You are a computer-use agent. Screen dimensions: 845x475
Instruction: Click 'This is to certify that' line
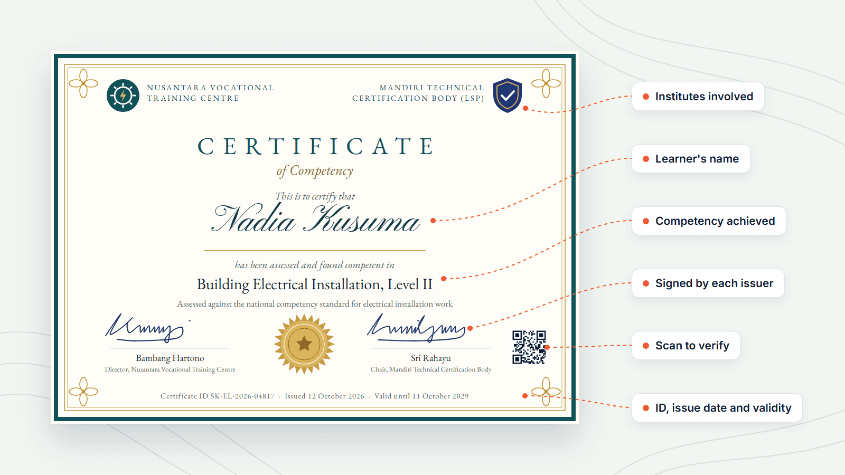(x=315, y=196)
